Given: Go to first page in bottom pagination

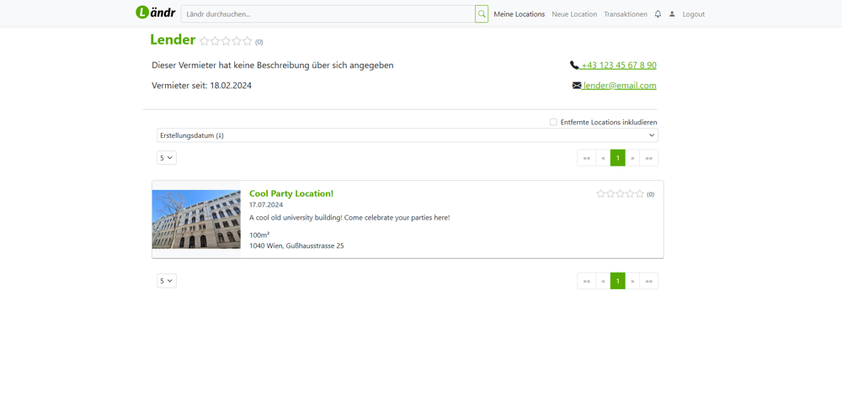Looking at the screenshot, I should [586, 281].
